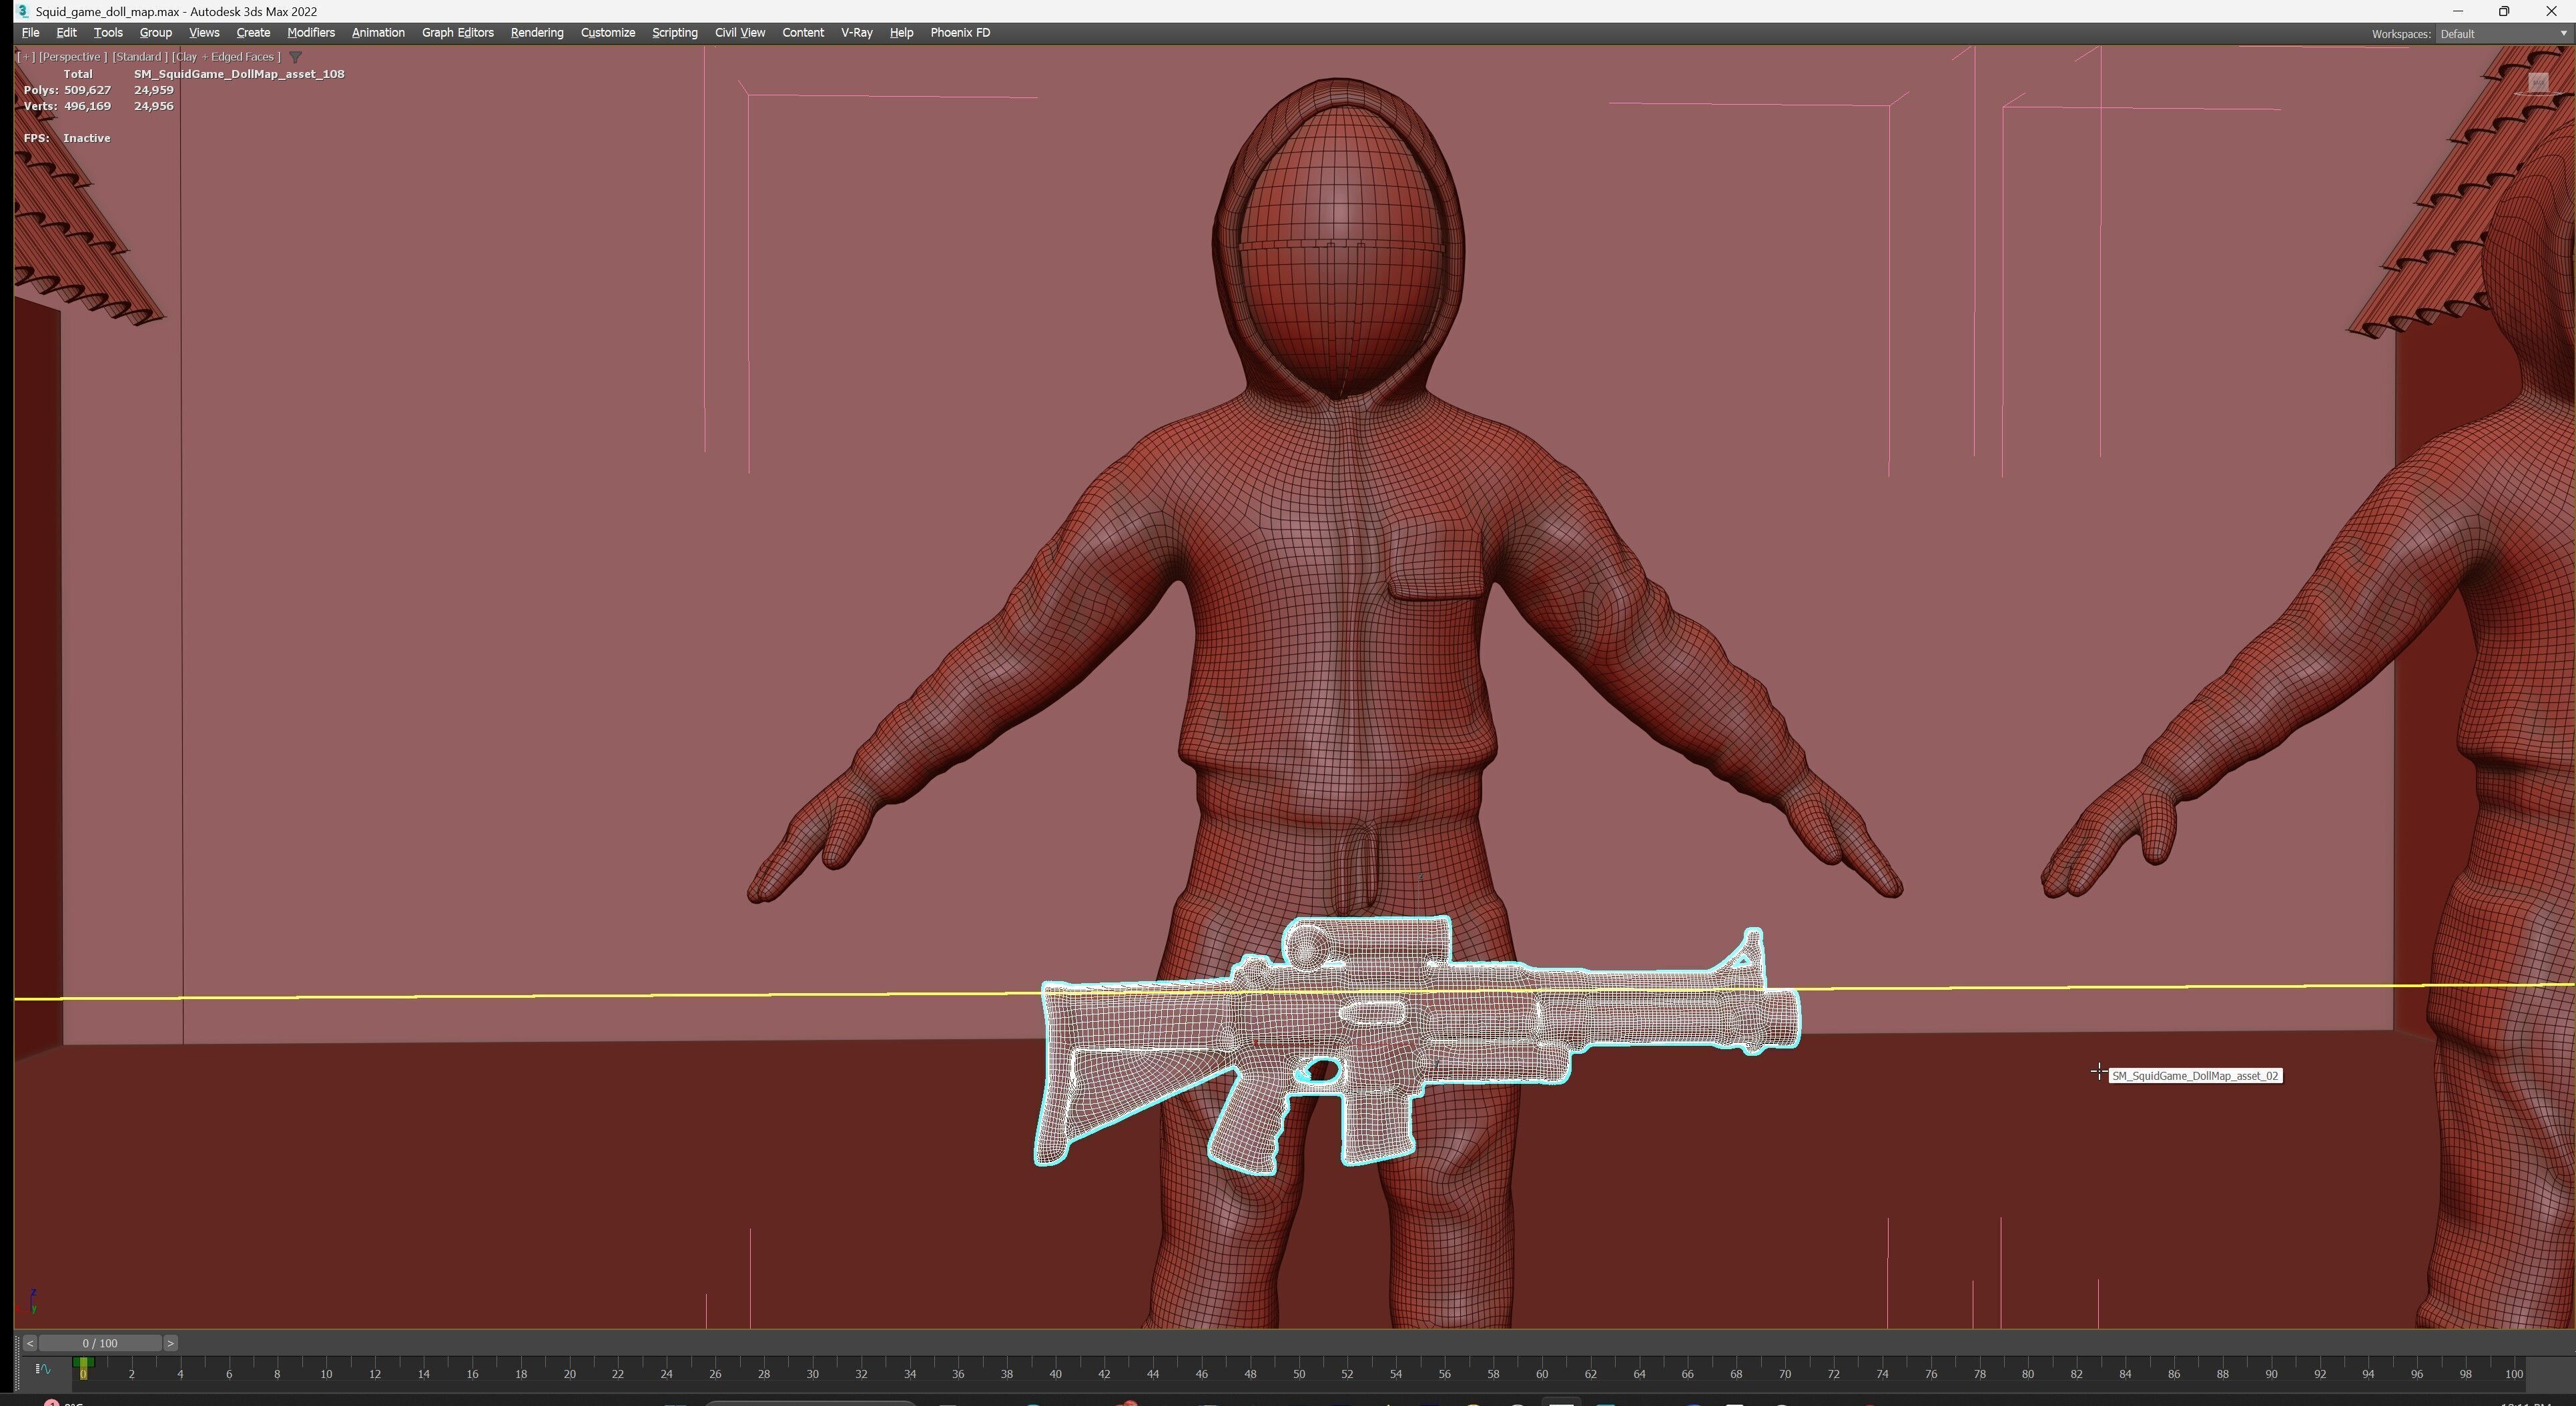Step to next frame with > button
Image resolution: width=2576 pixels, height=1406 pixels.
coord(170,1343)
